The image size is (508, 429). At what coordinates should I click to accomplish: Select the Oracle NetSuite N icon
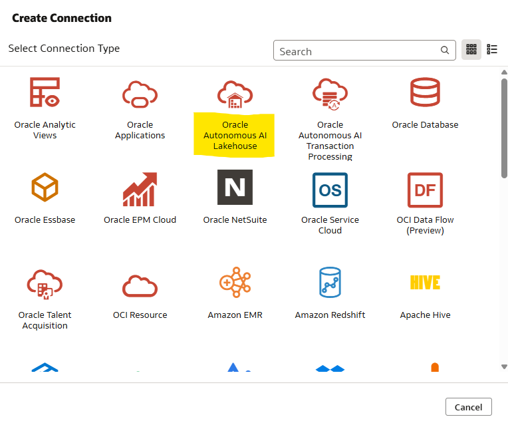click(x=235, y=187)
